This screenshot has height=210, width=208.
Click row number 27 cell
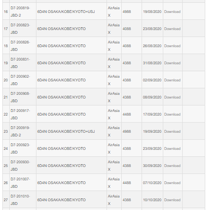coord(6,200)
